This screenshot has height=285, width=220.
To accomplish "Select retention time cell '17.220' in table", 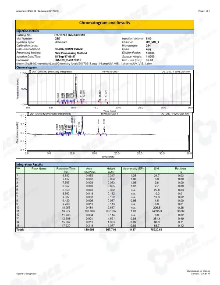I will [66, 226].
